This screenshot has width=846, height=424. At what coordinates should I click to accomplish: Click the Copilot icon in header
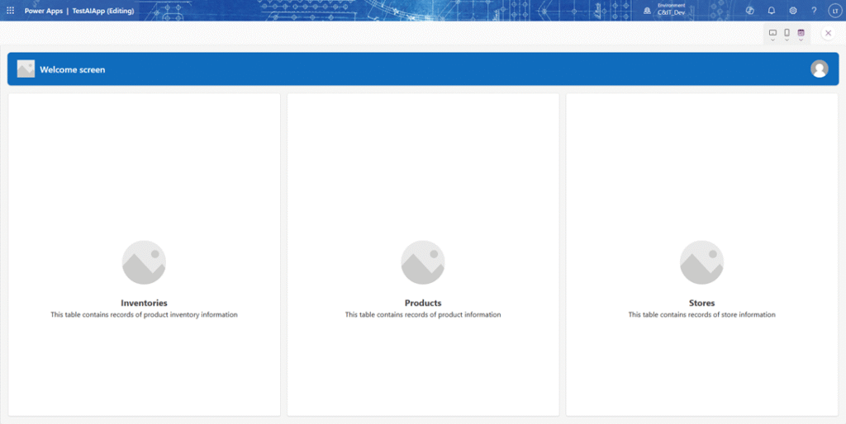click(750, 11)
